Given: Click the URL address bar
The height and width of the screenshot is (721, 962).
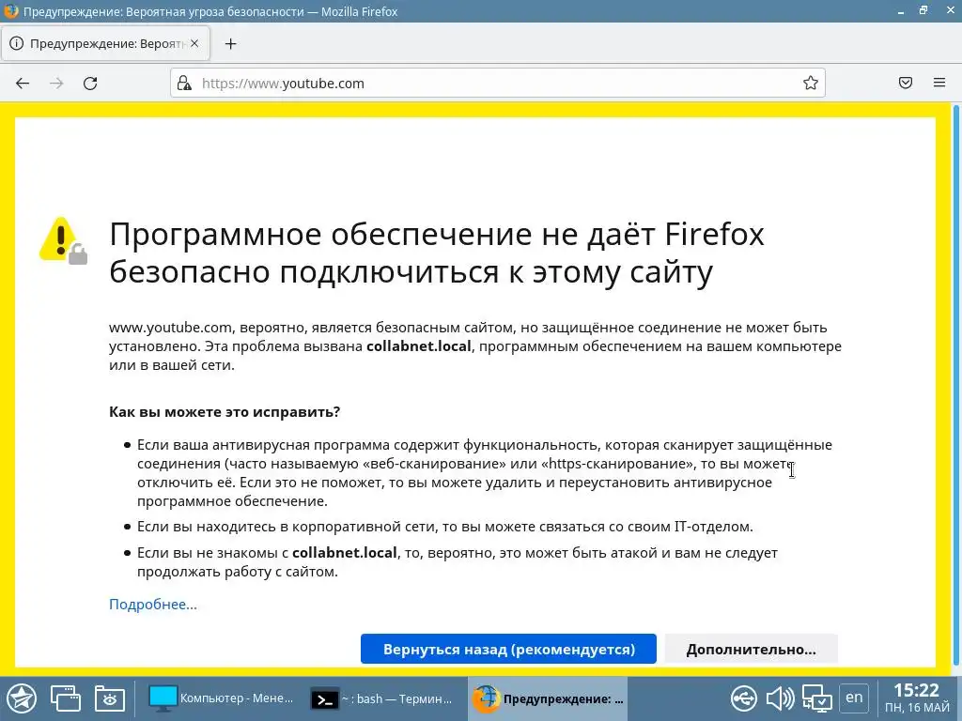Looking at the screenshot, I should (x=497, y=84).
